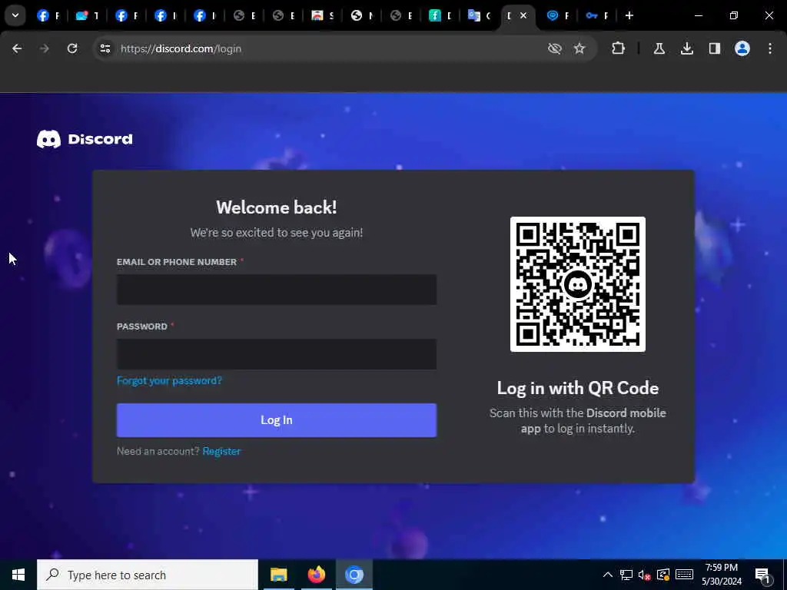Click the Forgot your password? link

(x=169, y=381)
